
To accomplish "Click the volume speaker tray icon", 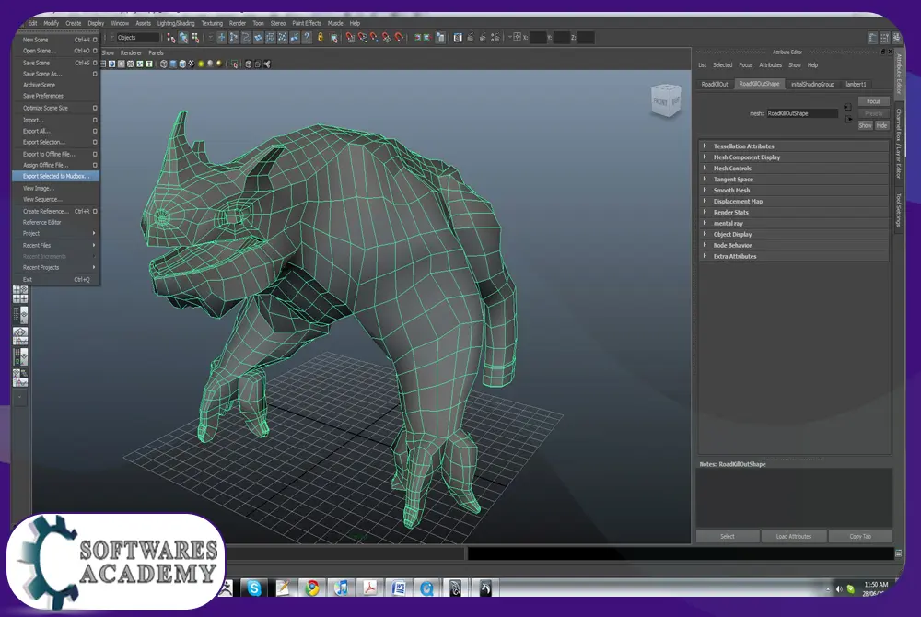I will point(839,588).
